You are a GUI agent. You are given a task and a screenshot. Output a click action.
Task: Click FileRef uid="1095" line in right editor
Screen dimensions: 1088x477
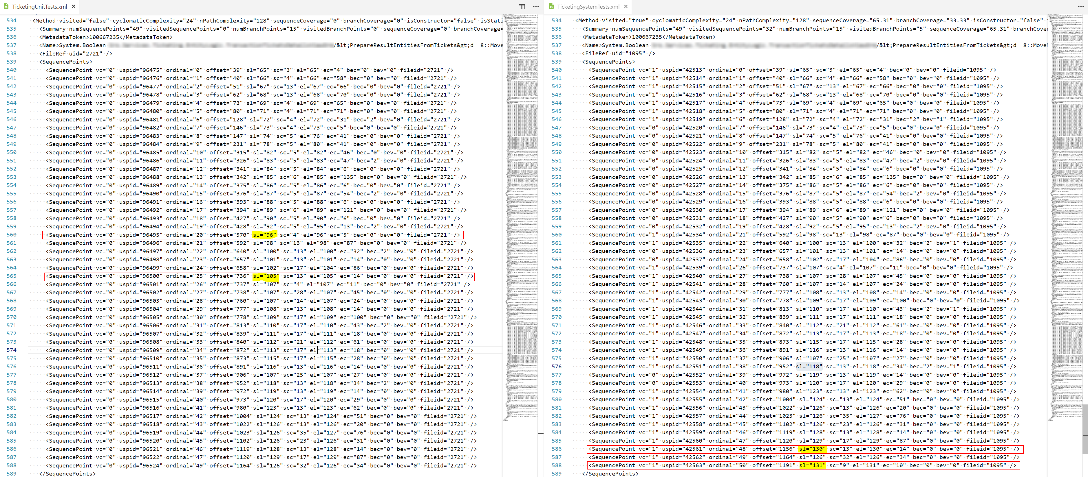[x=618, y=53]
